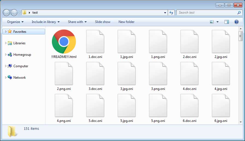The image size is (245, 141).
Task: Click the breadcrumb arrow before test
Action: [x=29, y=13]
